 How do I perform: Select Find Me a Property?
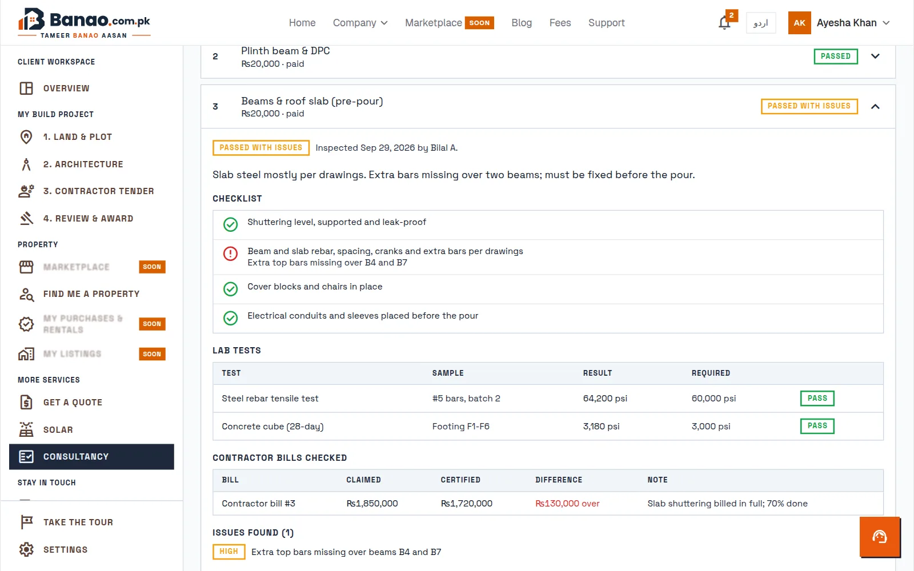[x=91, y=294]
